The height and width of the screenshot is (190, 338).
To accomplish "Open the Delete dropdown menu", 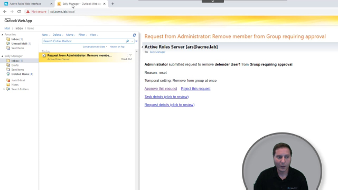I will pos(58,35).
